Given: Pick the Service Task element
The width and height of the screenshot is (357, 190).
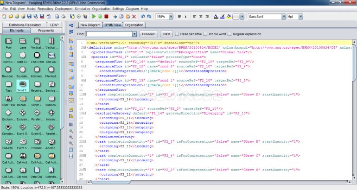Looking at the screenshot, I should [x=51, y=86].
